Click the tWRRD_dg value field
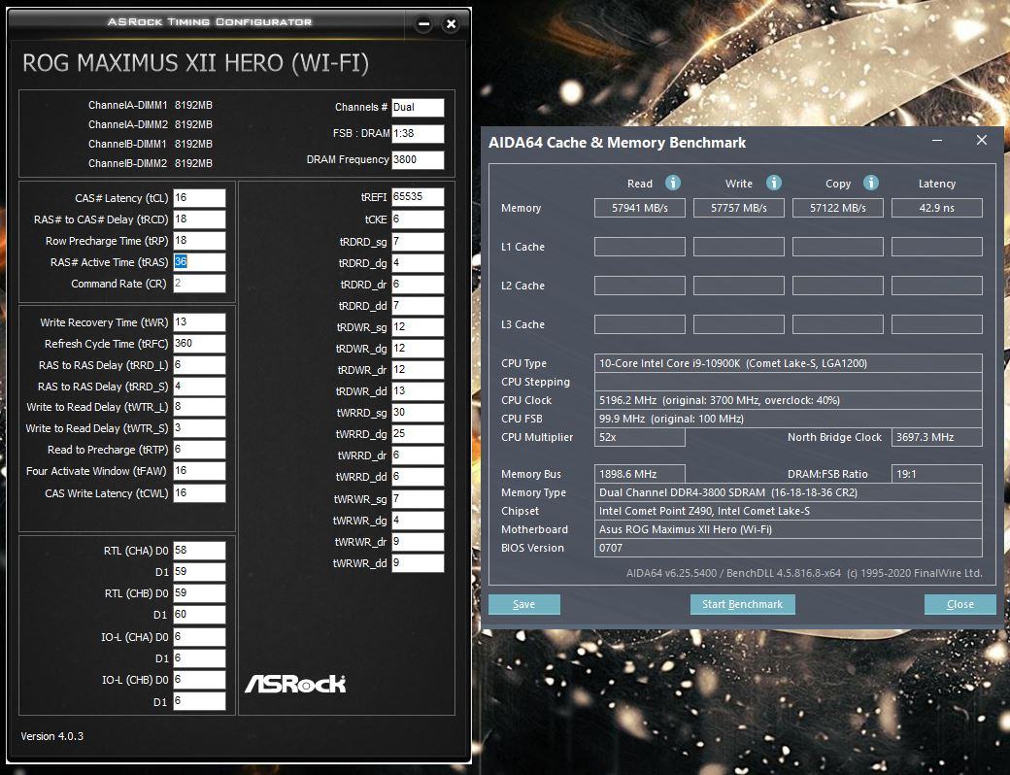 coord(418,434)
